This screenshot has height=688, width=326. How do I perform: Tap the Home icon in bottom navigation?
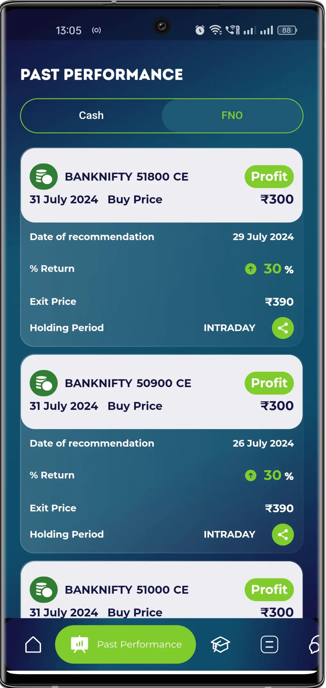pyautogui.click(x=33, y=644)
